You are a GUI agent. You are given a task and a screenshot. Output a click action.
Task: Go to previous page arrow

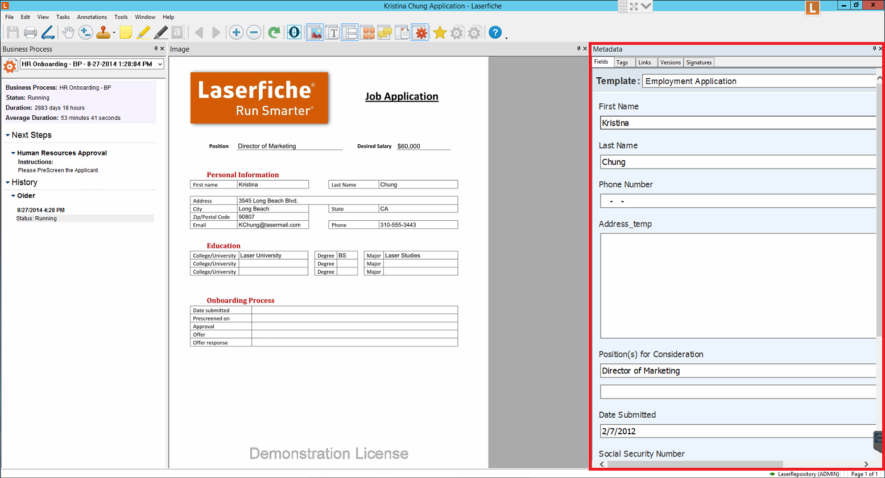point(199,32)
